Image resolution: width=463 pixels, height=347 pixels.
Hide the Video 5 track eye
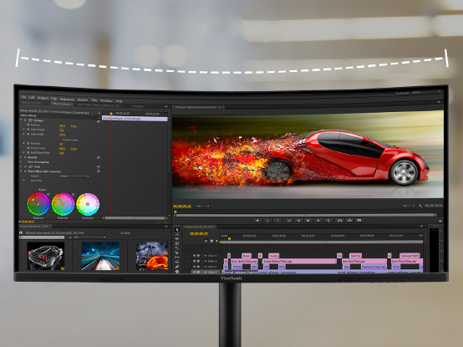(x=194, y=256)
